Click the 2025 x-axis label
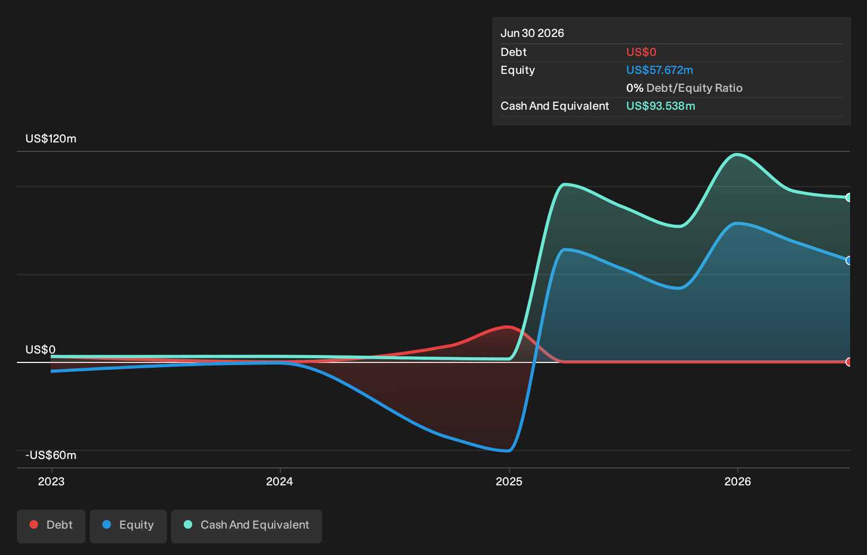 509,481
